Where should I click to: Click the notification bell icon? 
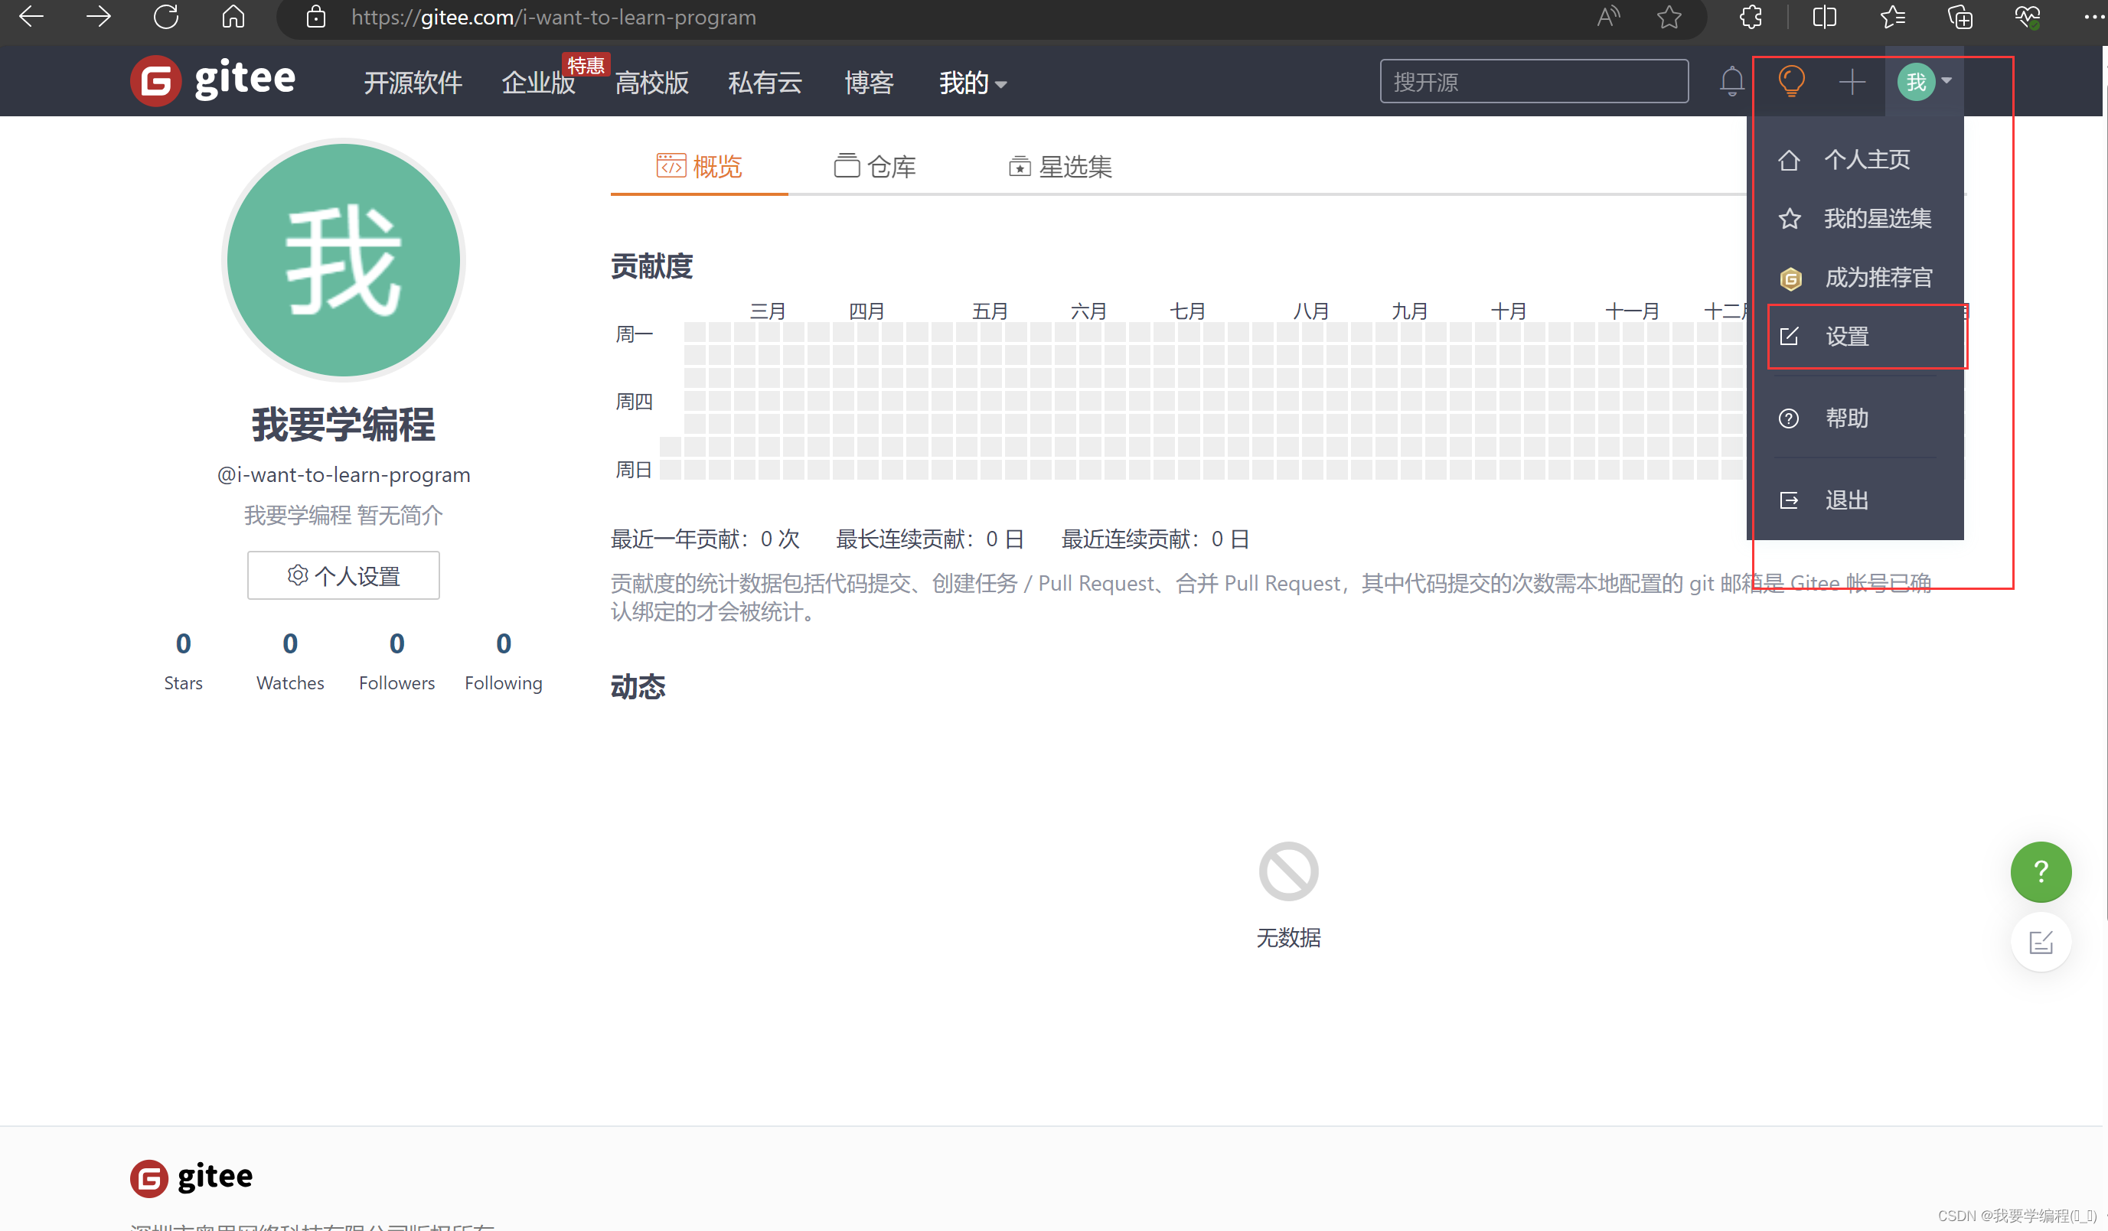click(x=1731, y=81)
